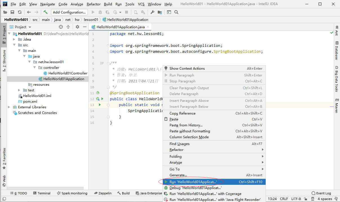Image resolution: width=340 pixels, height=202 pixels.
Task: Click Collapse All icon in Project panel
Action: pos(68,27)
